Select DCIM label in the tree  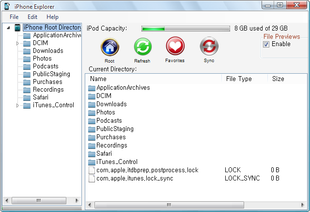40,43
